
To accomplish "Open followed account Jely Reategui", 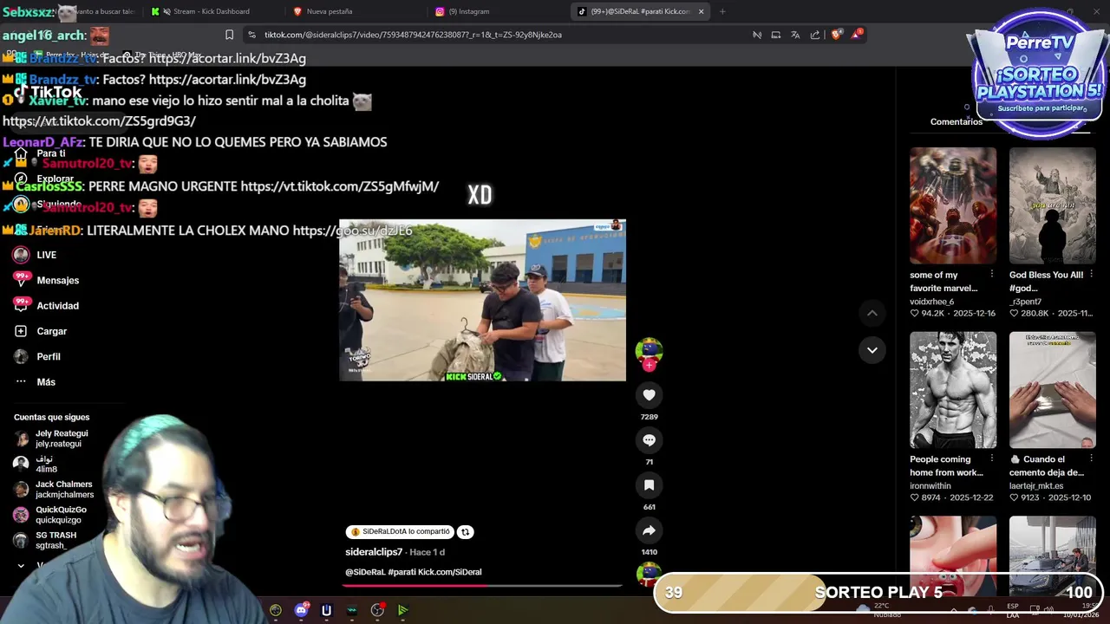I will [52, 439].
